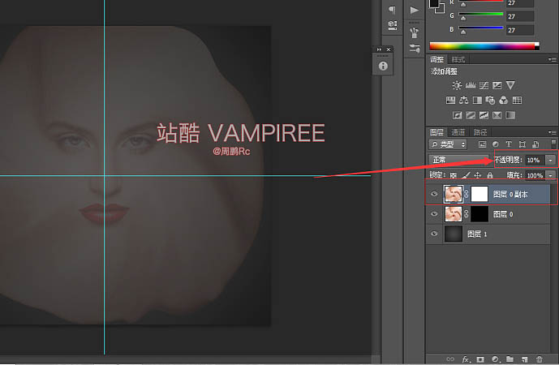Toggle the layer filtering switch
The height and width of the screenshot is (365, 559).
point(553,144)
